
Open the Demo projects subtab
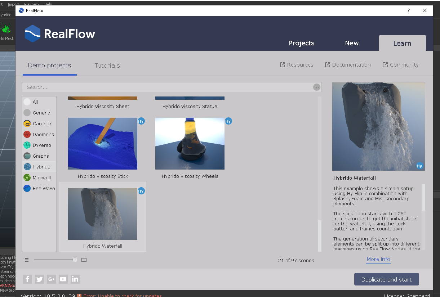tap(49, 66)
